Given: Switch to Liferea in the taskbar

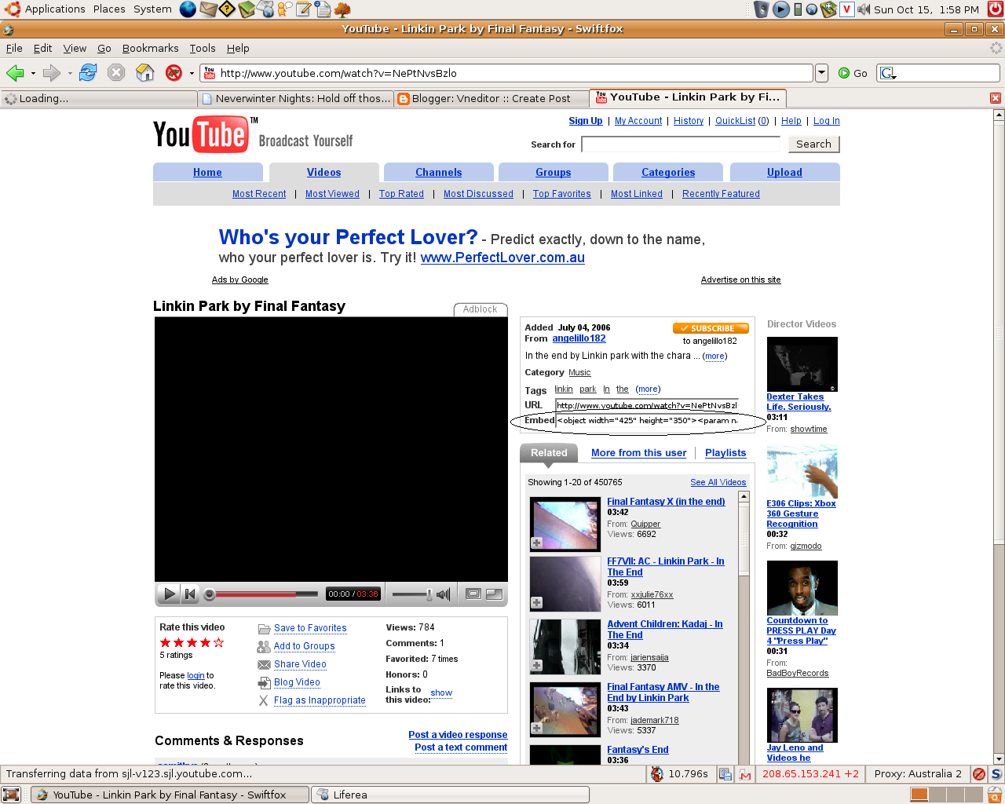Looking at the screenshot, I should click(x=451, y=795).
